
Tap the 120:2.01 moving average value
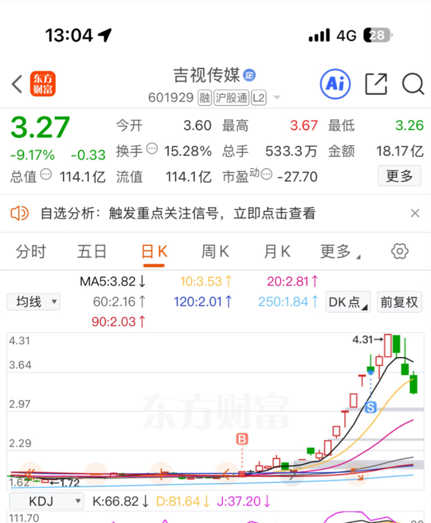click(x=203, y=302)
